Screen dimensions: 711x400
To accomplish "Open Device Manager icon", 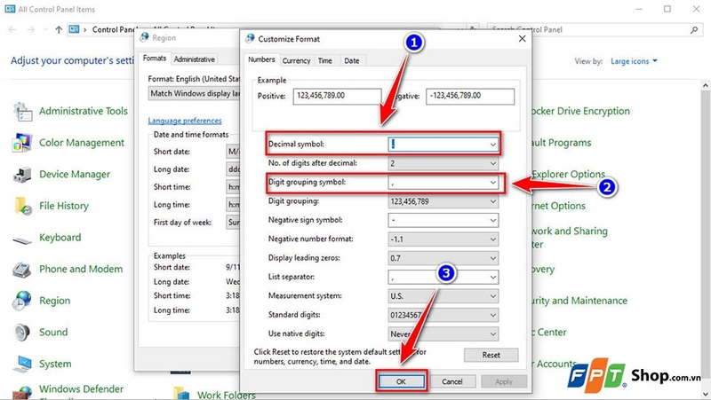I will coord(22,175).
